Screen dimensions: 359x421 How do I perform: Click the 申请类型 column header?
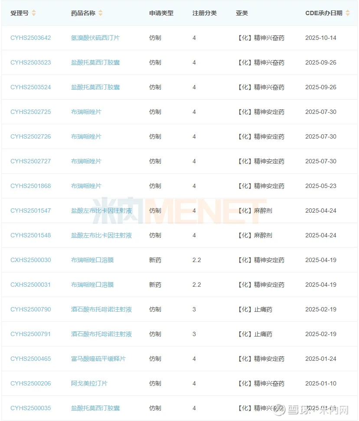(161, 13)
